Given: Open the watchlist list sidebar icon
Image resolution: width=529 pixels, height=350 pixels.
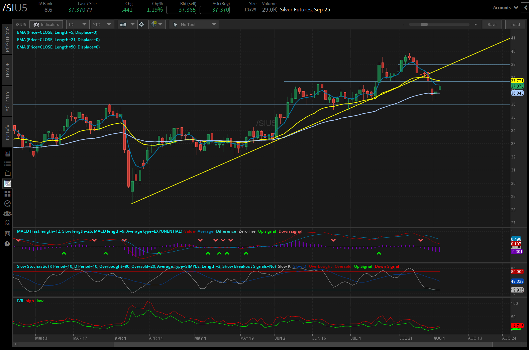Looking at the screenshot, I should (x=7, y=163).
